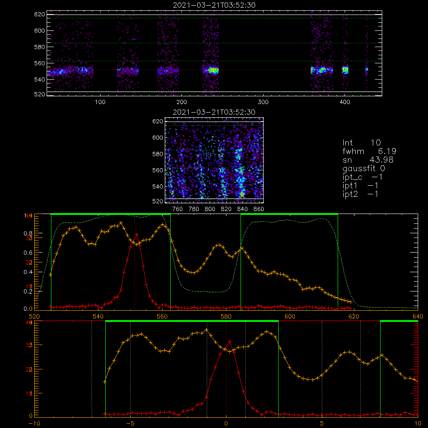Click the 5 x-axis label of the bottom plot

322,423
